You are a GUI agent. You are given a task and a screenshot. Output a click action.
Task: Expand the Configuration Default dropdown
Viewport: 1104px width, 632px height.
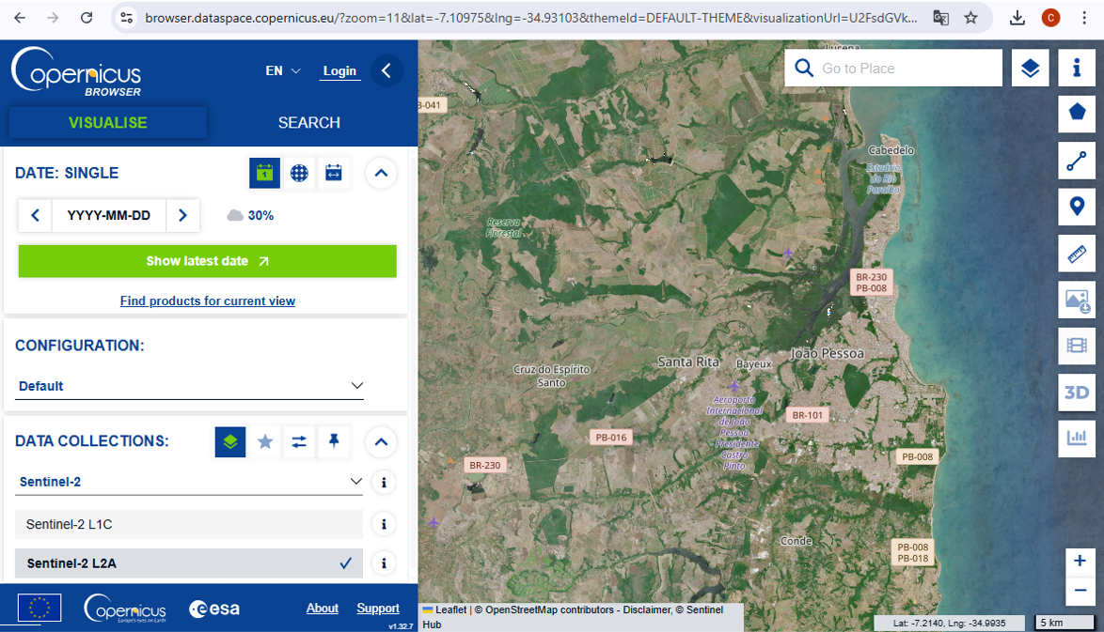(190, 386)
